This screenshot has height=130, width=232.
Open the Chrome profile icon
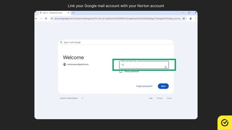pyautogui.click(x=191, y=18)
